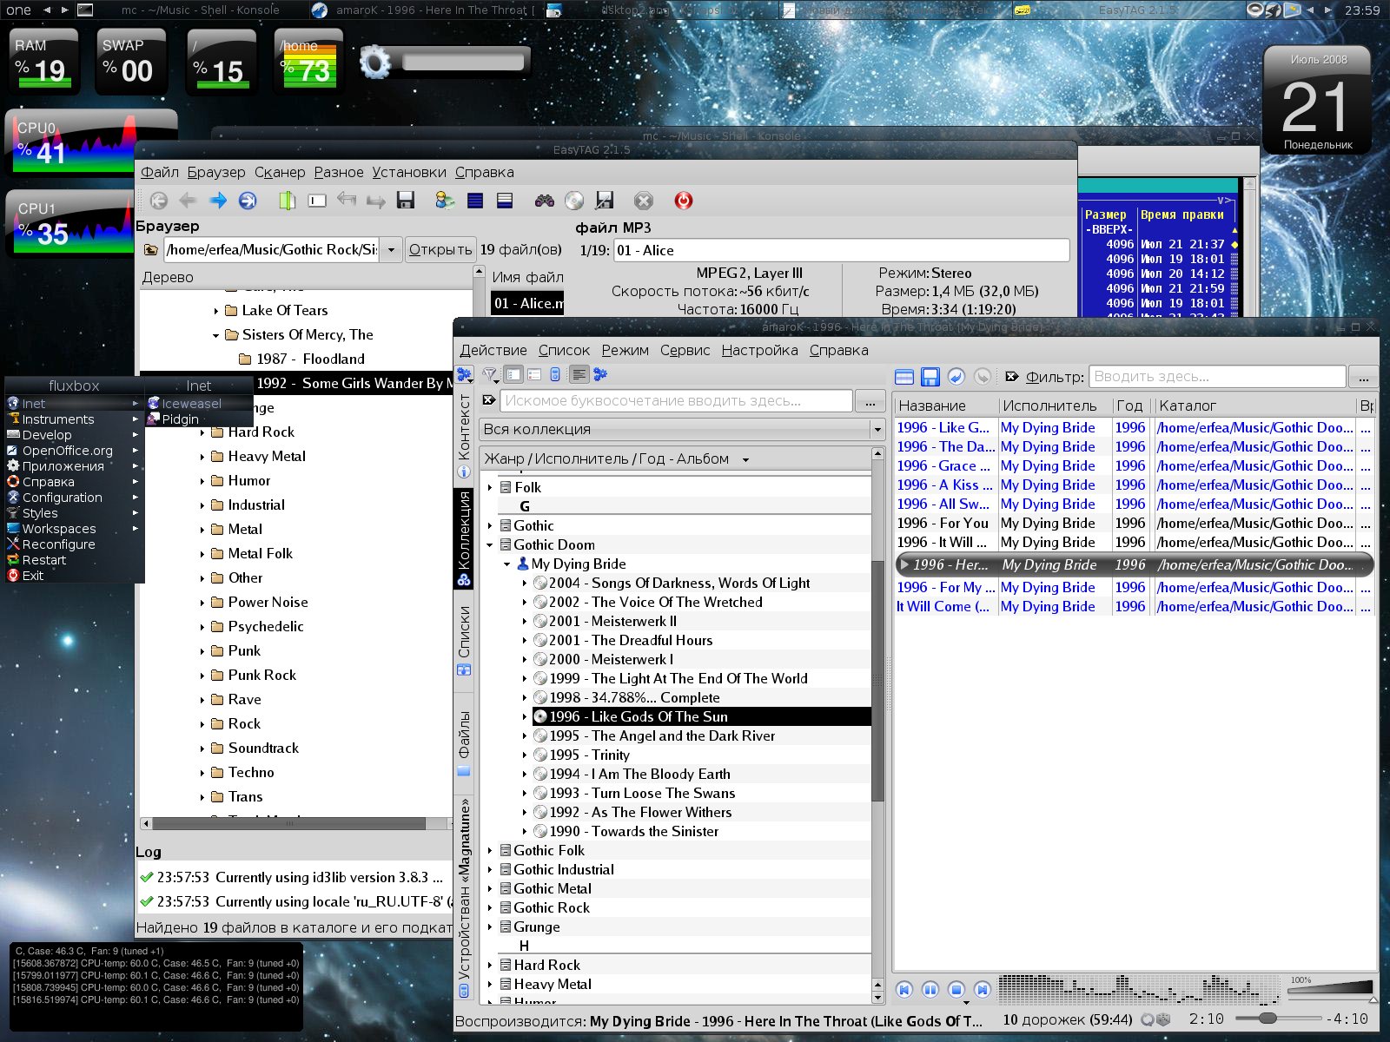
Task: Pause playback in amaroK
Action: pos(930,989)
